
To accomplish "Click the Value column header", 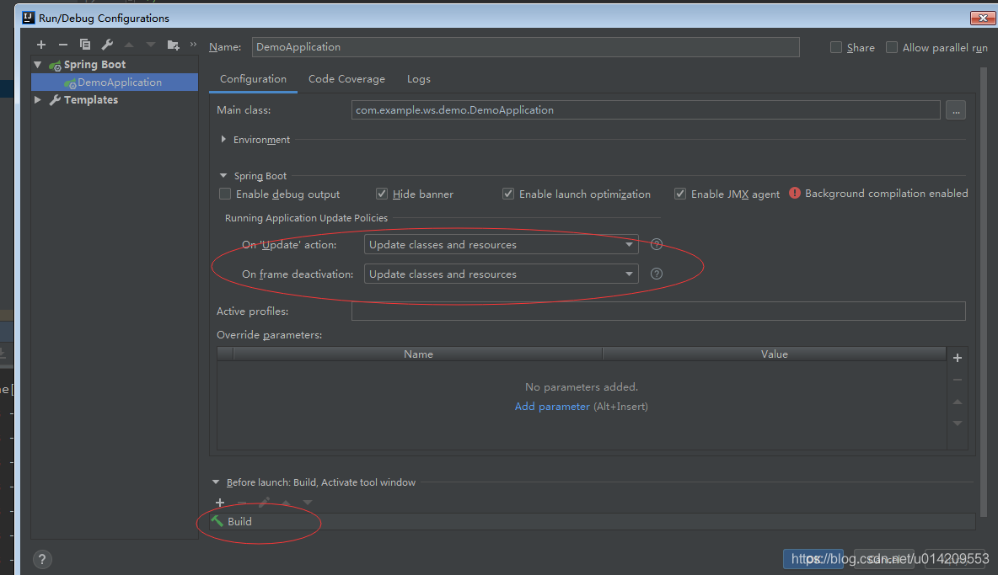I will pos(775,354).
